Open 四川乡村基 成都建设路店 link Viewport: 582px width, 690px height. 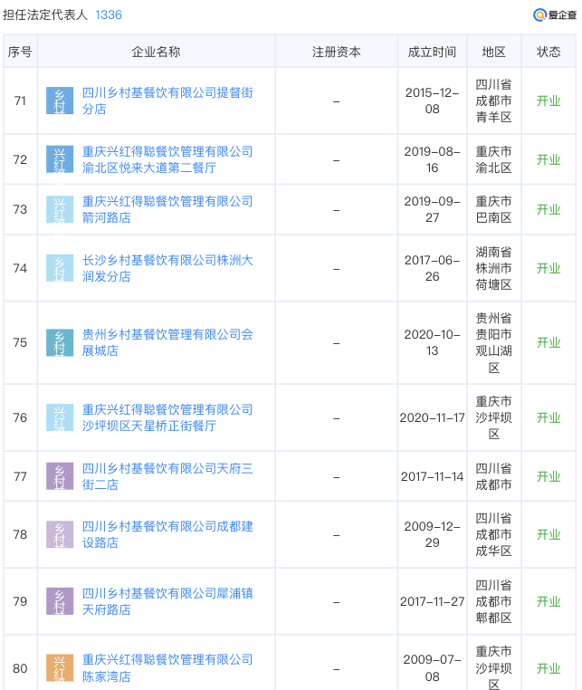(167, 534)
